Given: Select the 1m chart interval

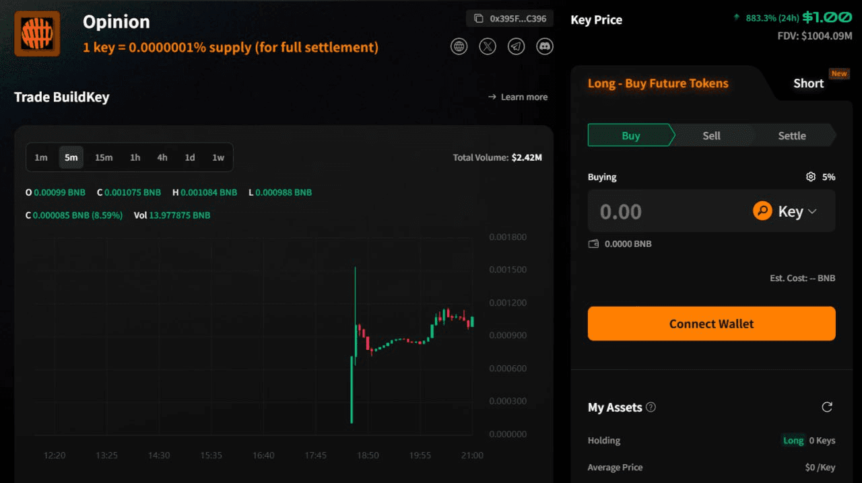Looking at the screenshot, I should (41, 157).
